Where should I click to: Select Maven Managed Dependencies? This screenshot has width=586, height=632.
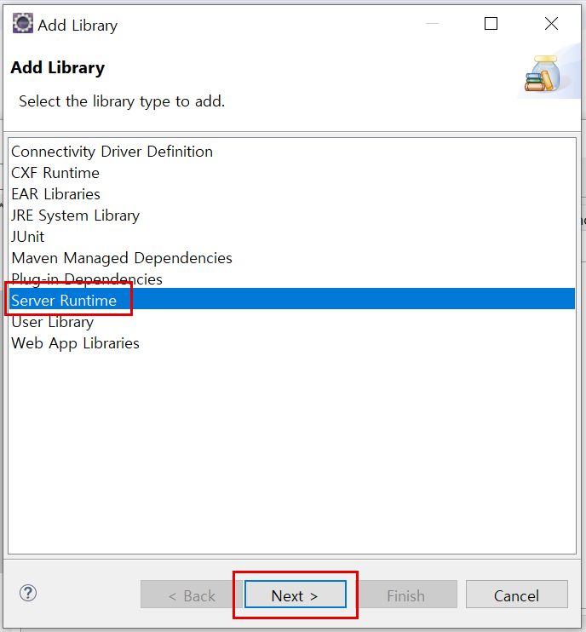click(122, 258)
